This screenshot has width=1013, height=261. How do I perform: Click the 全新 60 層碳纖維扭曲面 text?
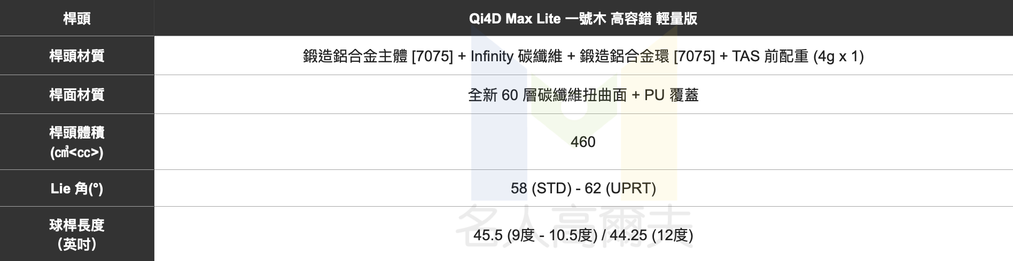point(547,95)
